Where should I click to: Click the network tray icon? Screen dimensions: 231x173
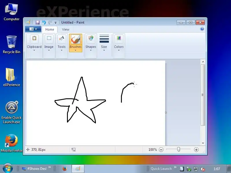196,169
